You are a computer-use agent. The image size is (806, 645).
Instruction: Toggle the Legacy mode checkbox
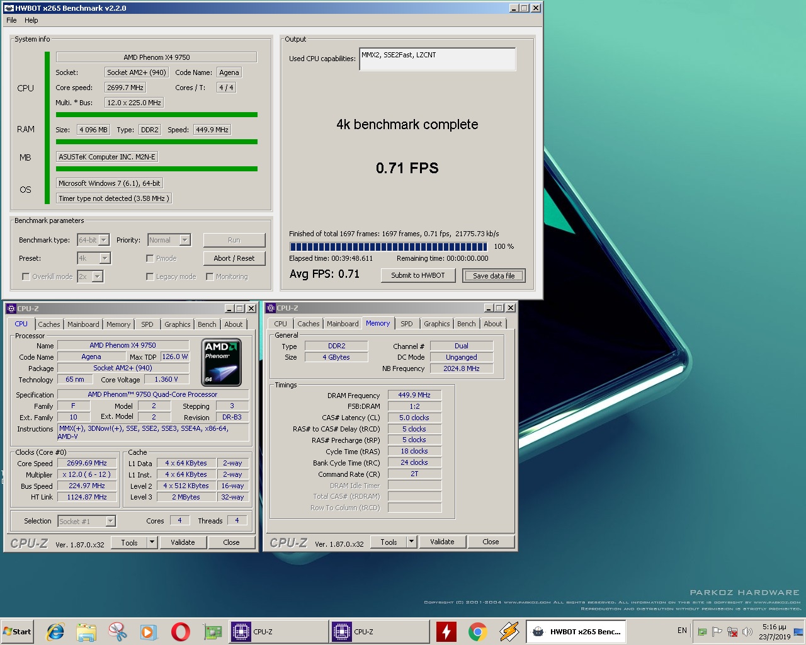tap(150, 277)
